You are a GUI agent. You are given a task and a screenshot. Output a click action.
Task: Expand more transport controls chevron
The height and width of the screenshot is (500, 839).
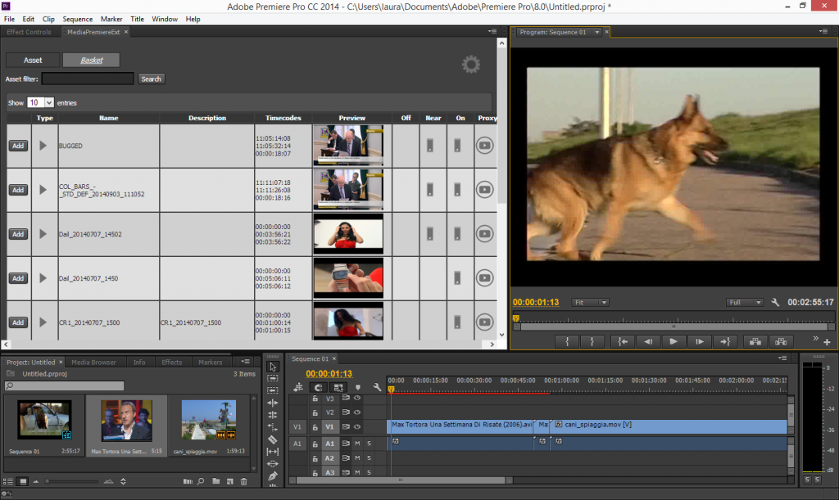pyautogui.click(x=815, y=339)
